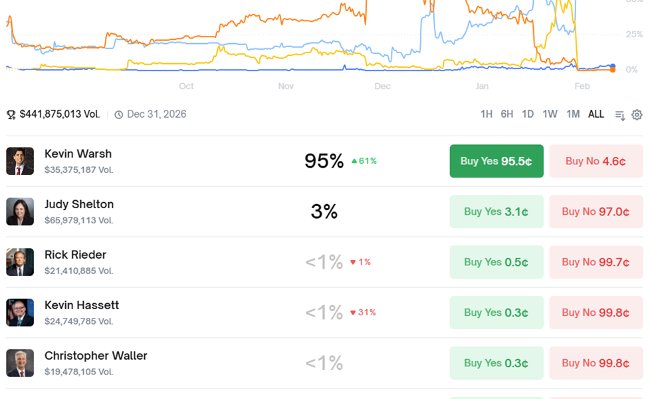Click Judy Shelton's avatar
This screenshot has height=399, width=648.
(20, 211)
